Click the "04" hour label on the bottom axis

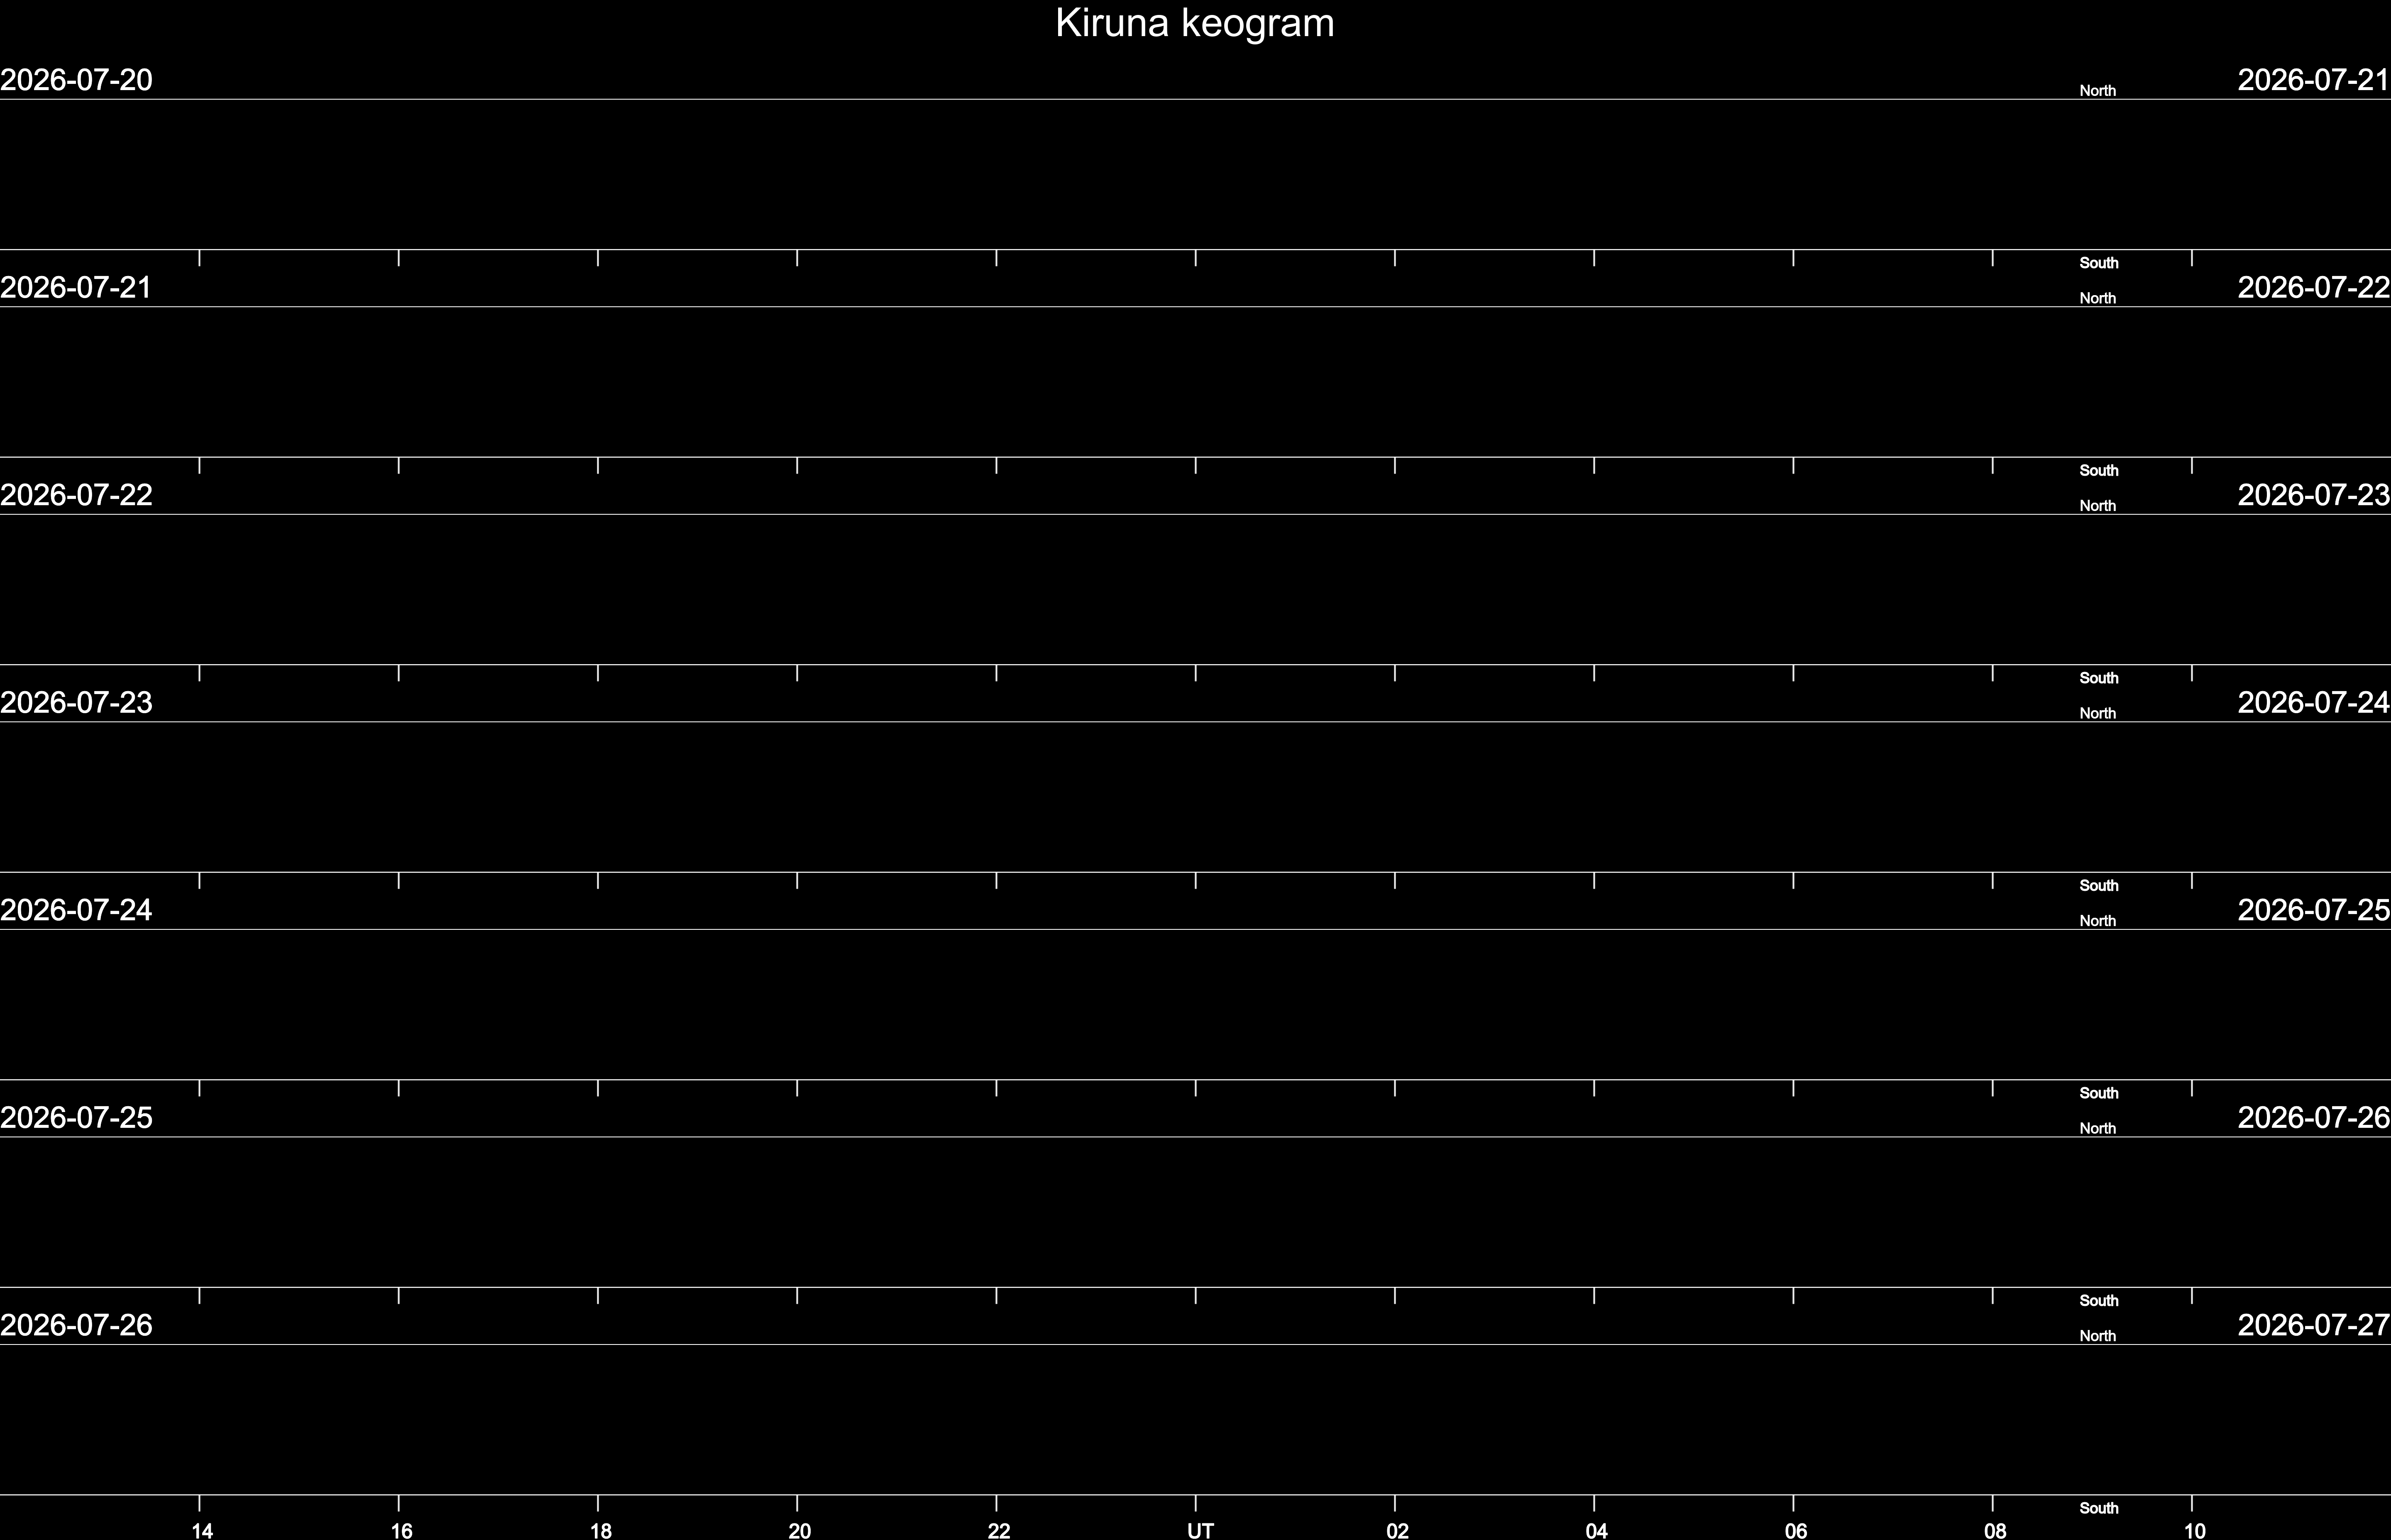pos(1596,1530)
